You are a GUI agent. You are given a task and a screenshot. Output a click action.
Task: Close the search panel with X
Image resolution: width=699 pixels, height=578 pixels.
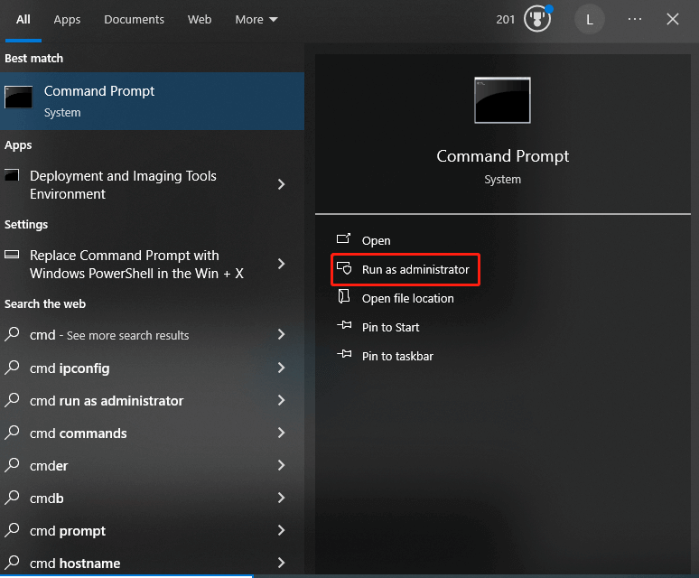673,19
